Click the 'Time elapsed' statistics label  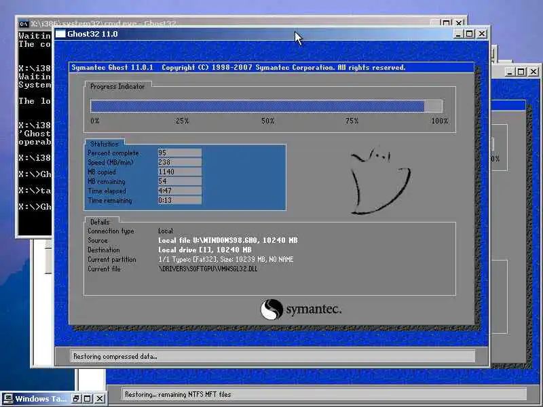[107, 191]
